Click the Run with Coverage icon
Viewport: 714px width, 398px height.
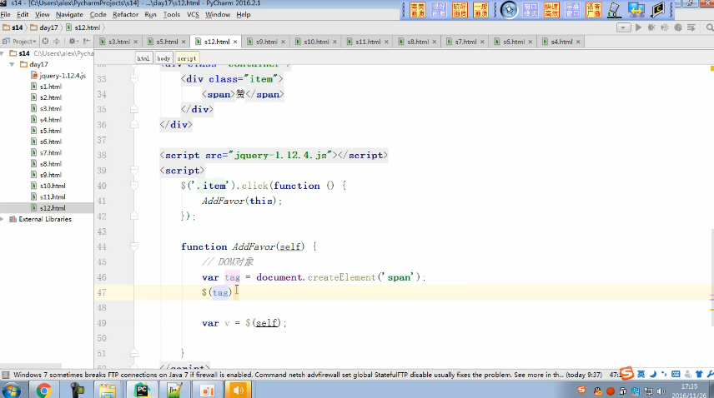point(665,27)
